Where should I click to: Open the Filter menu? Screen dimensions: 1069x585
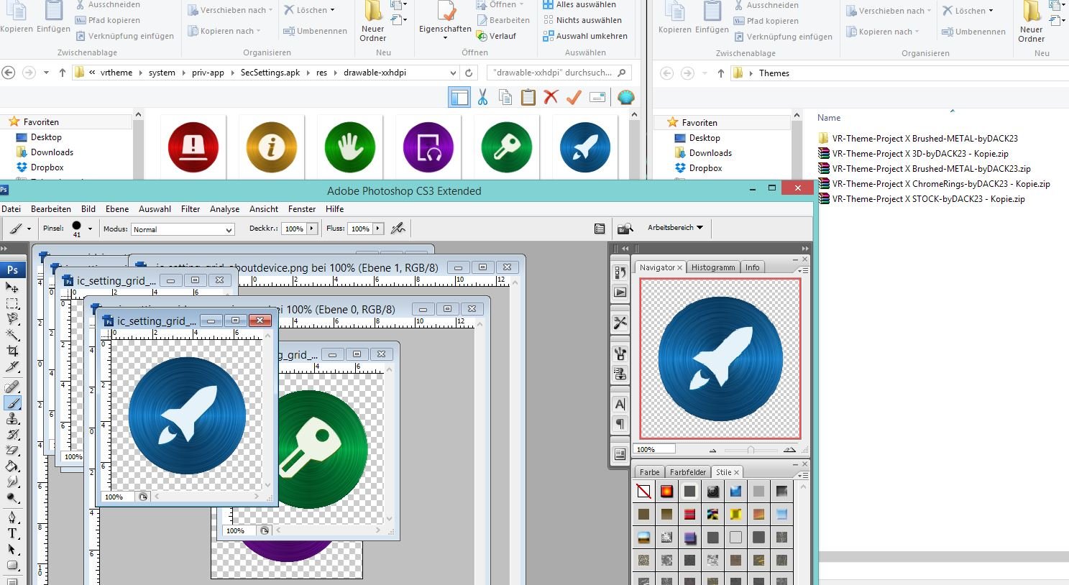[191, 209]
